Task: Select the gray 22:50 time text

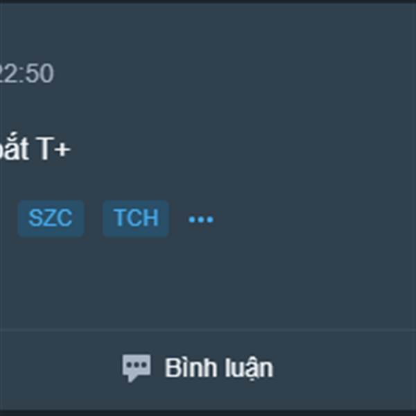Action: [26, 73]
